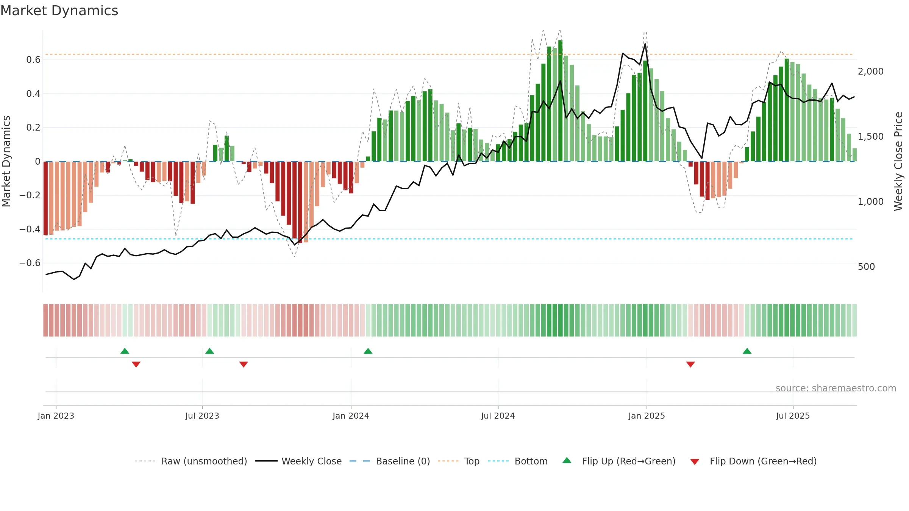Click the 500 price axis tick
This screenshot has width=909, height=511.
(x=867, y=266)
